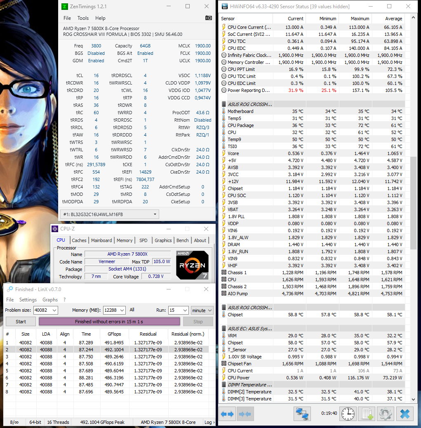The height and width of the screenshot is (428, 421).
Task: Click Power Reporting Deviation row in HWiNFO
Action: pos(312,90)
